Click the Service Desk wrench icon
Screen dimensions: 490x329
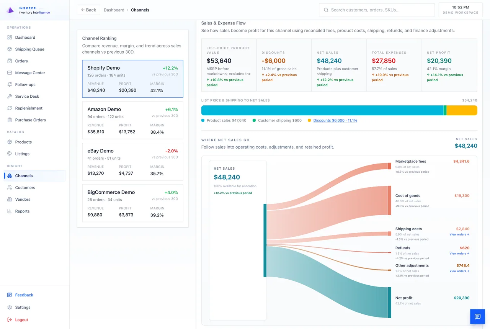pos(10,97)
